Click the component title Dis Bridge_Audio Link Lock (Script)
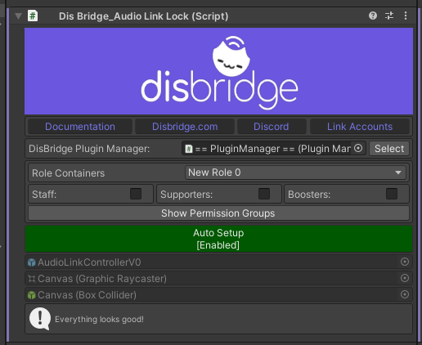422x345 pixels. [x=143, y=16]
